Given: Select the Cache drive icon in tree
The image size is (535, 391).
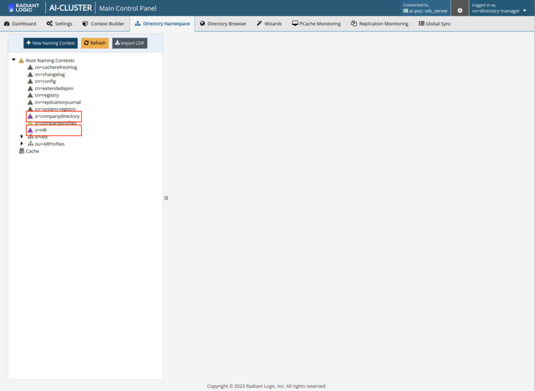Looking at the screenshot, I should [x=21, y=151].
